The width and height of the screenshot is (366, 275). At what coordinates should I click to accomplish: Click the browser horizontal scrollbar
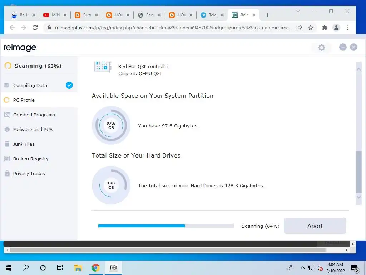[x=168, y=250]
